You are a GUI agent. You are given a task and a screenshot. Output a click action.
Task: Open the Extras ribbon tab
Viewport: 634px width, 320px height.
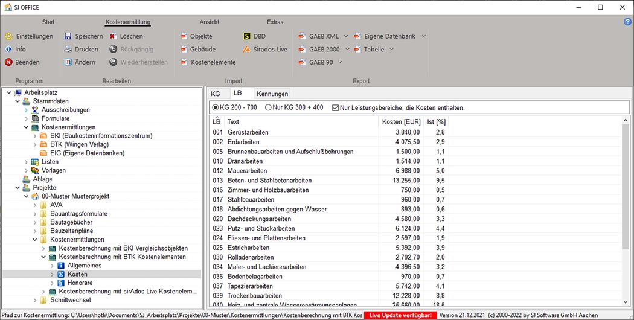point(275,22)
